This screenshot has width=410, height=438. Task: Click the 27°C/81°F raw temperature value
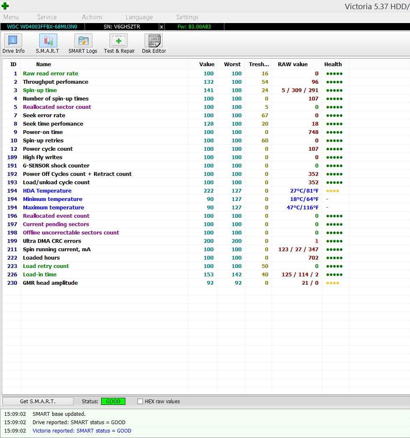[x=304, y=191]
